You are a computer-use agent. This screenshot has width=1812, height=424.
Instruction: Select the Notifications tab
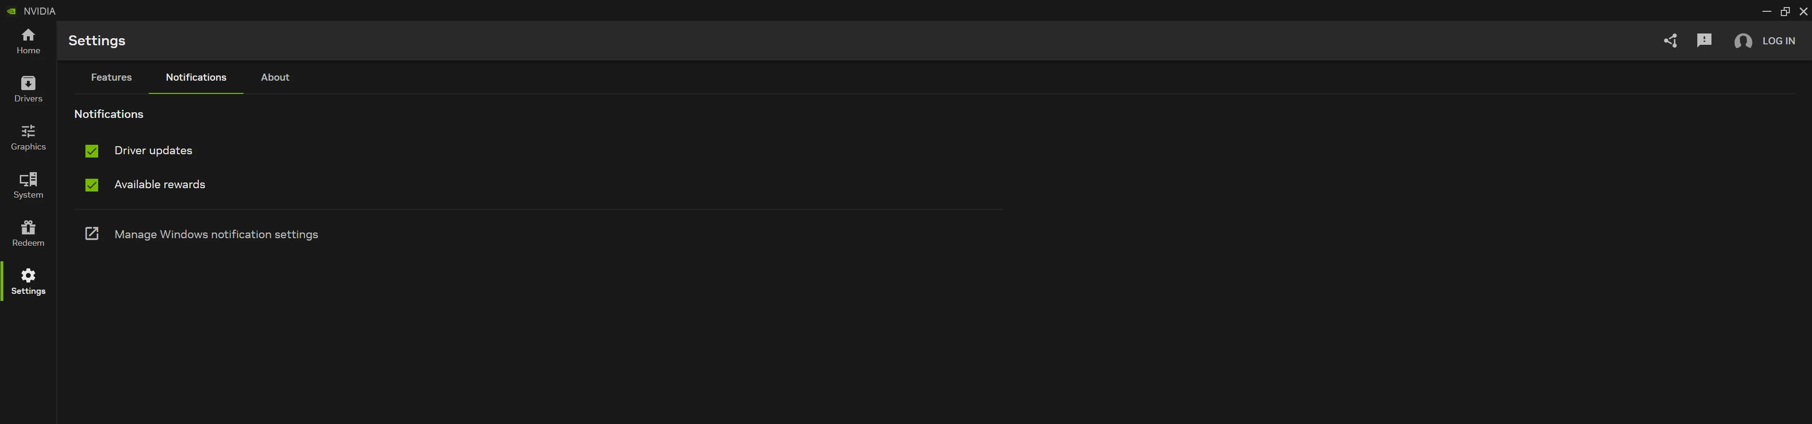[195, 77]
